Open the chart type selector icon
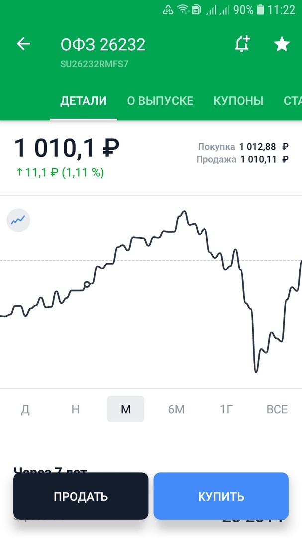The width and height of the screenshot is (302, 538). click(x=18, y=220)
